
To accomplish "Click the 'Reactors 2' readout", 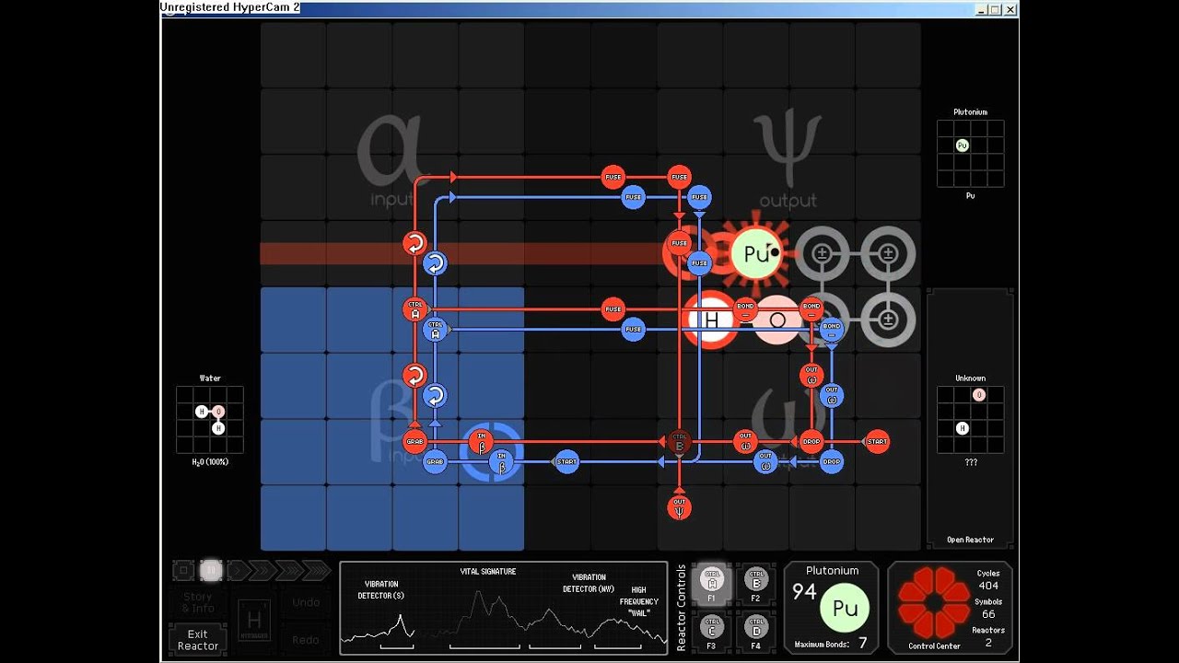I will point(988,636).
